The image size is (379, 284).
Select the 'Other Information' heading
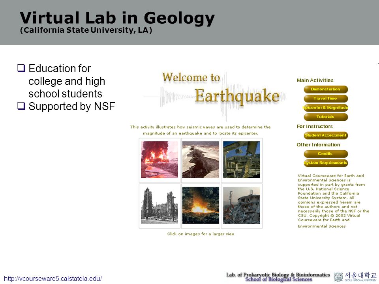tap(318, 145)
